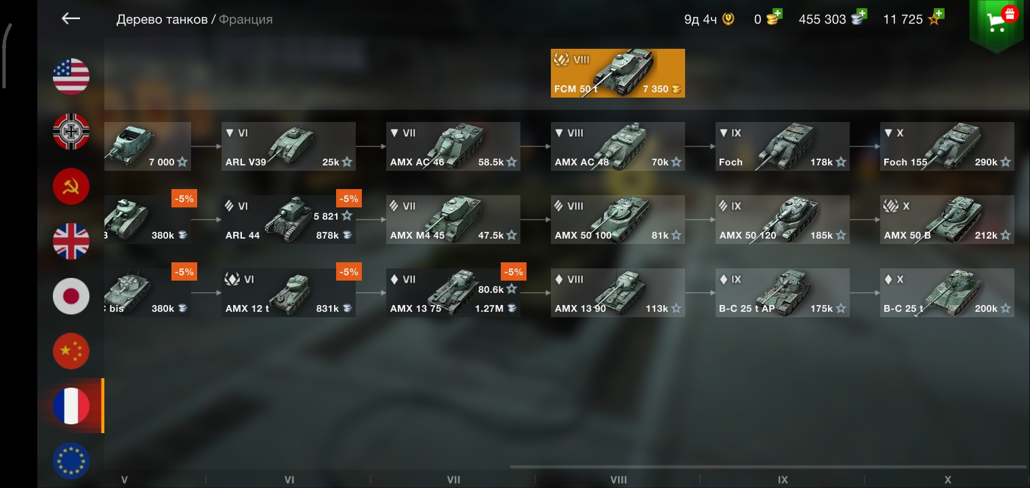Open the shop cart icon
Screen dimensions: 1030x488
[x=995, y=24]
